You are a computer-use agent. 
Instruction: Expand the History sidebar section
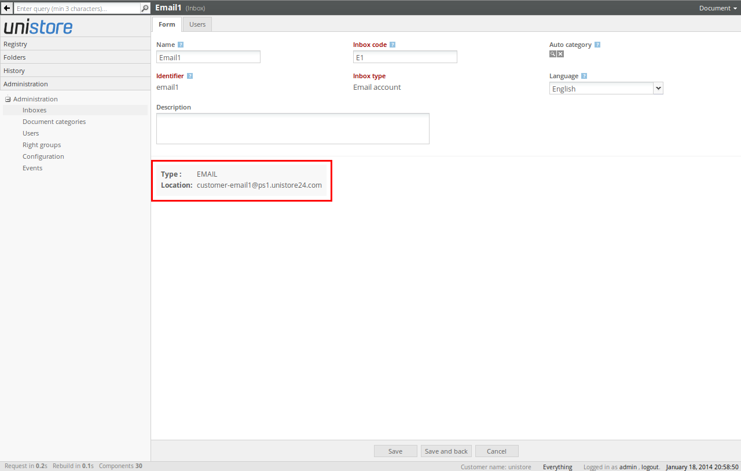coord(75,71)
